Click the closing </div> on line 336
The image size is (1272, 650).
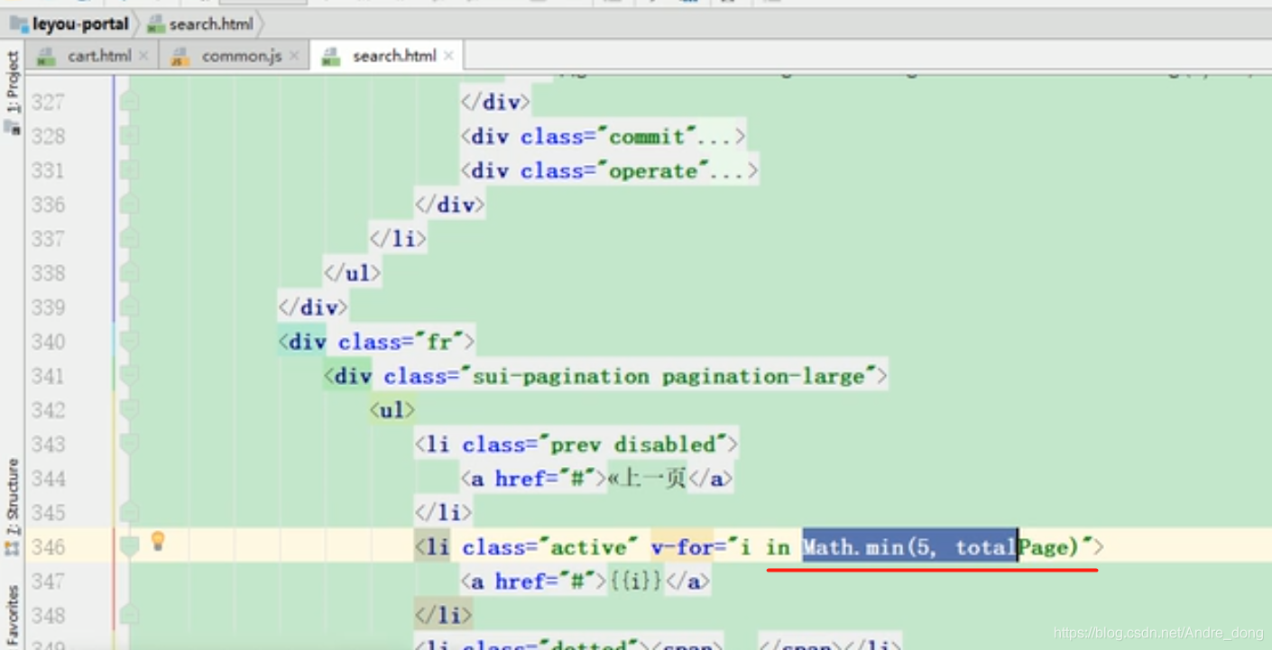point(449,205)
